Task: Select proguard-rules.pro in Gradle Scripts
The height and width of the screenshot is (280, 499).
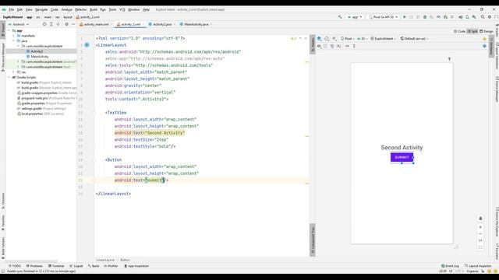Action: pos(34,98)
